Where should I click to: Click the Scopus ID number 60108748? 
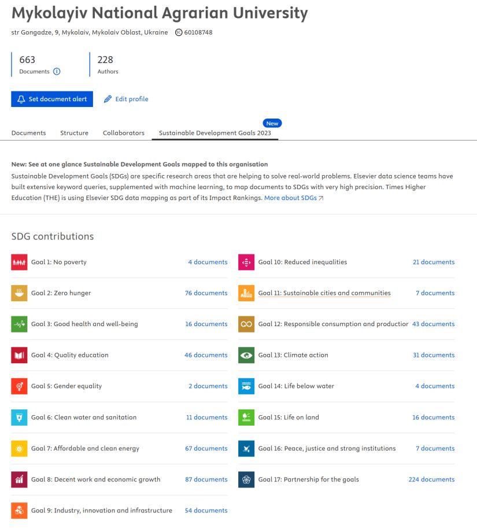198,32
